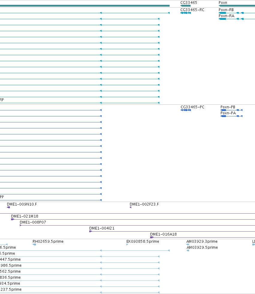Select the Poxn gene label

point(223,3)
